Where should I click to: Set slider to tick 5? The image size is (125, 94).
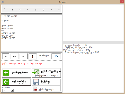(x=35, y=10)
